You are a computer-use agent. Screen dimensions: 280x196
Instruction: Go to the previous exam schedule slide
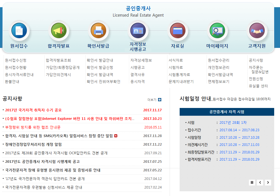(260, 182)
